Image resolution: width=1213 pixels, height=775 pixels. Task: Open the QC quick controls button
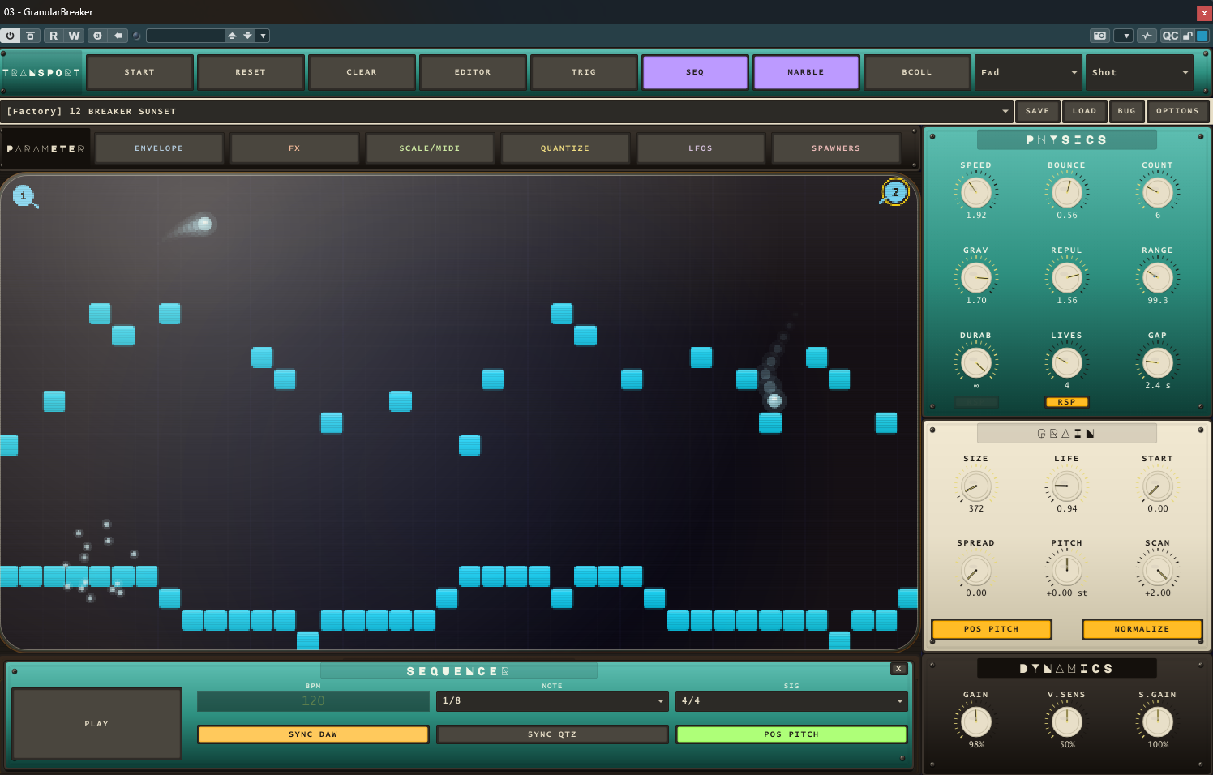pos(1170,36)
